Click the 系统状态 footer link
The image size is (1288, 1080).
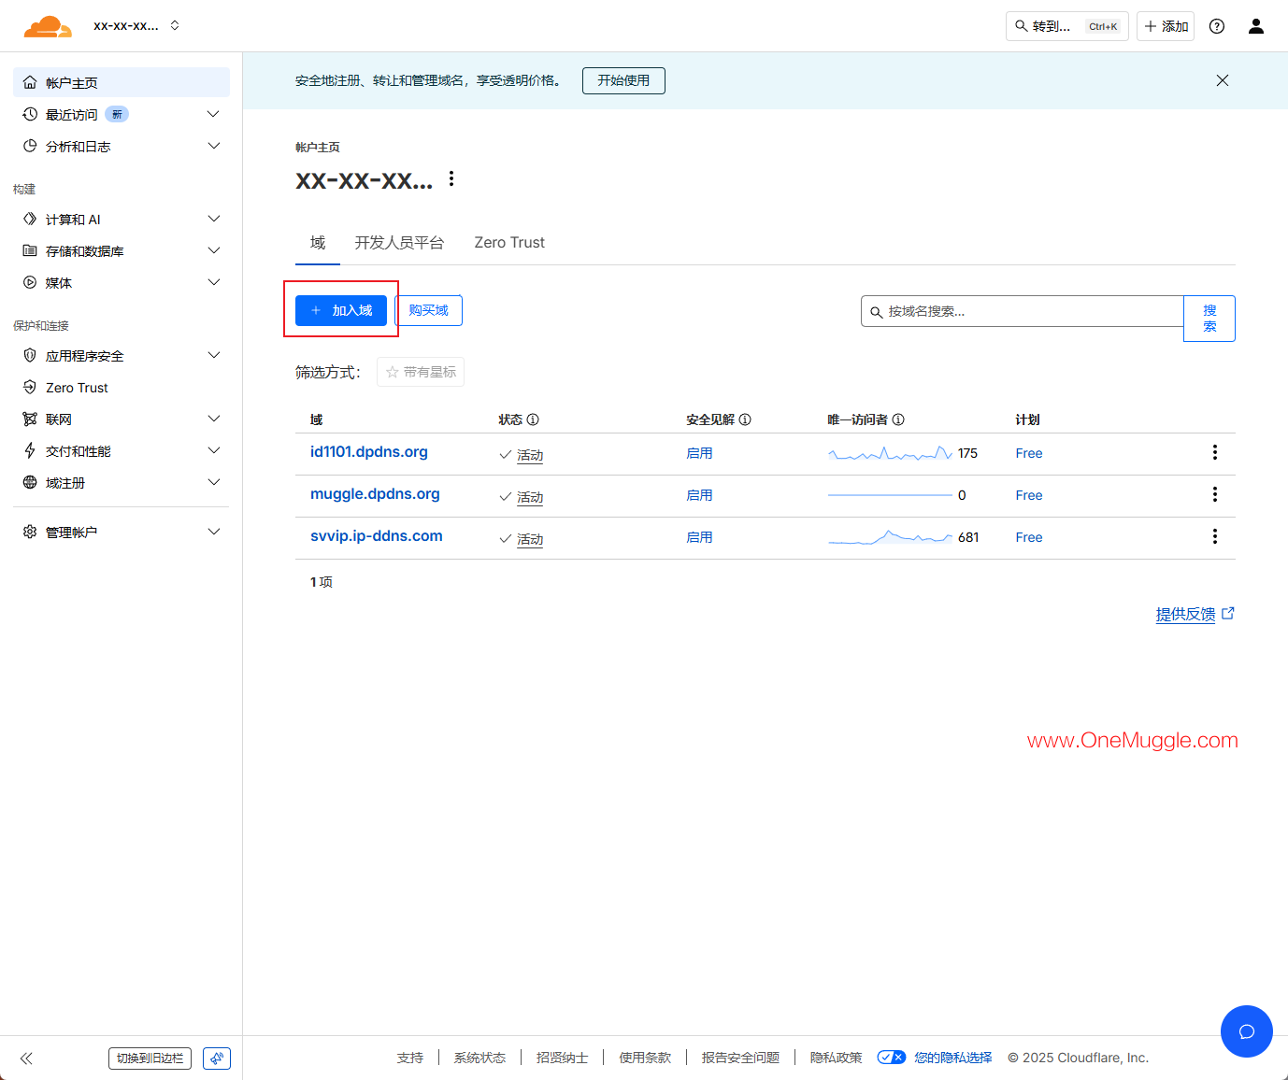(479, 1058)
